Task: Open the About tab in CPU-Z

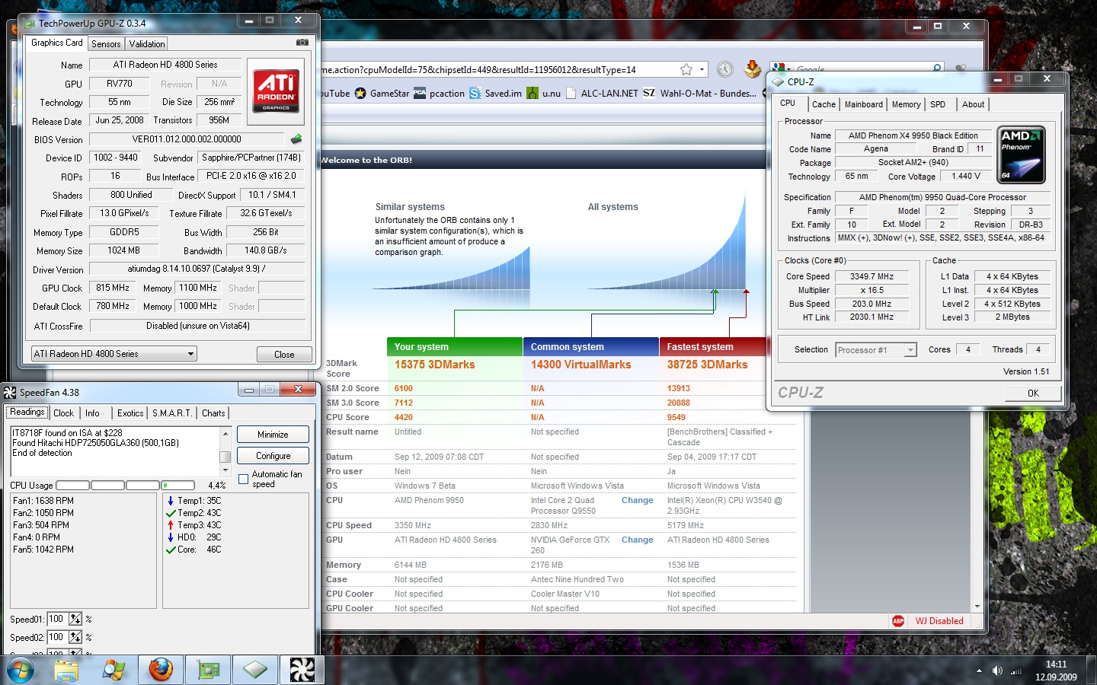Action: tap(973, 104)
